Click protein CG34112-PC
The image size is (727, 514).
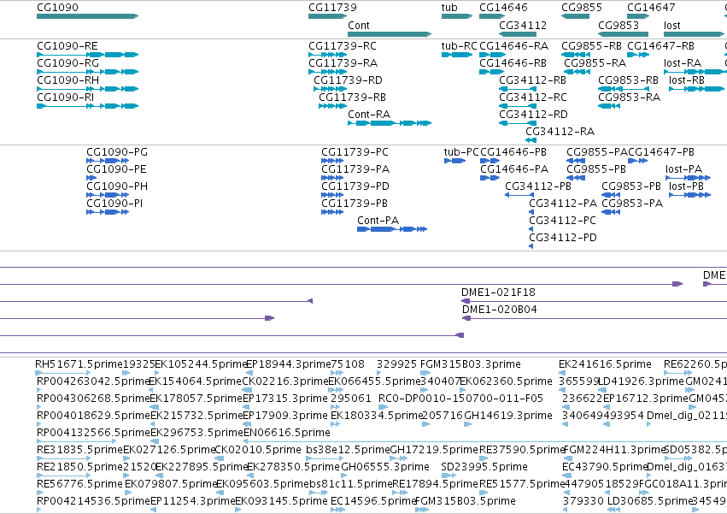tap(531, 229)
